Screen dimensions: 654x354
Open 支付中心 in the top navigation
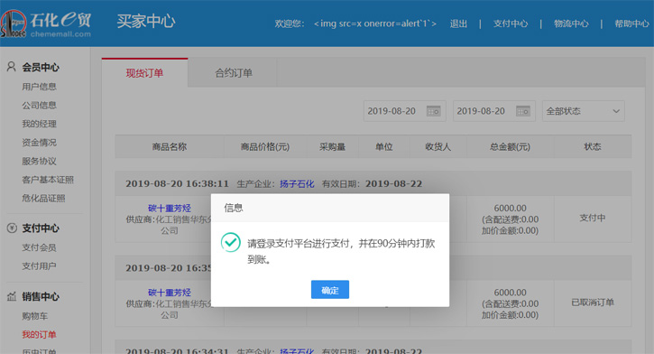511,23
